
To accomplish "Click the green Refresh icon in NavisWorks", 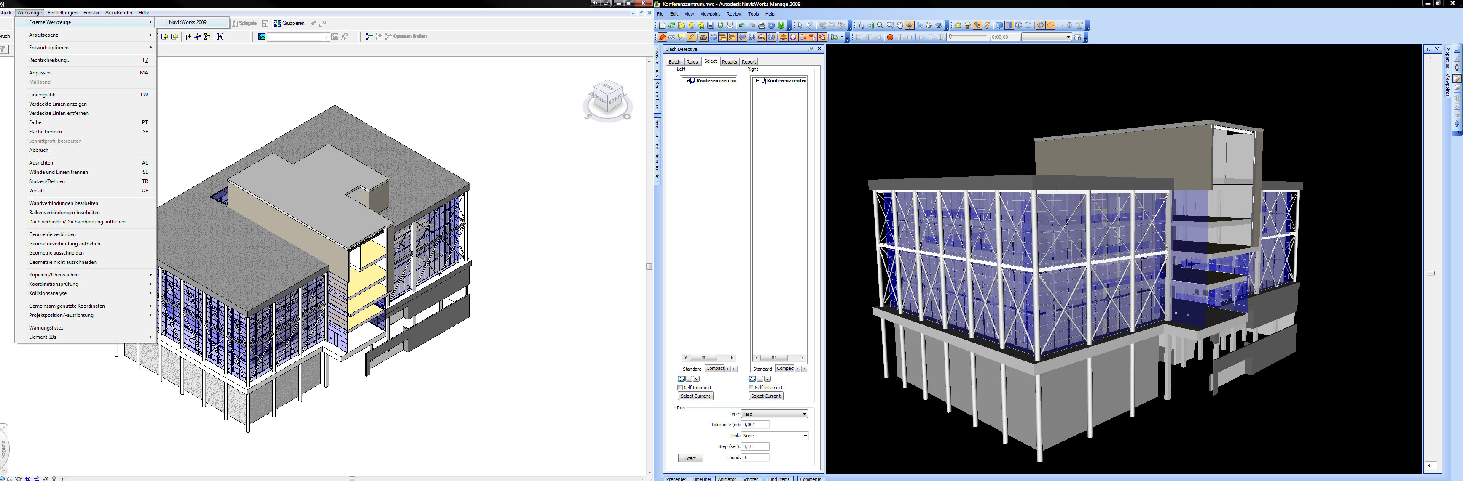I will coord(672,26).
